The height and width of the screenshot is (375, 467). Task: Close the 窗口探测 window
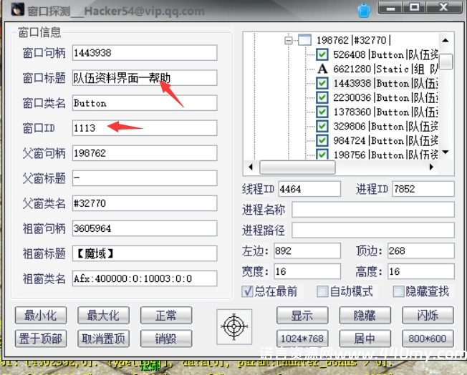click(444, 7)
